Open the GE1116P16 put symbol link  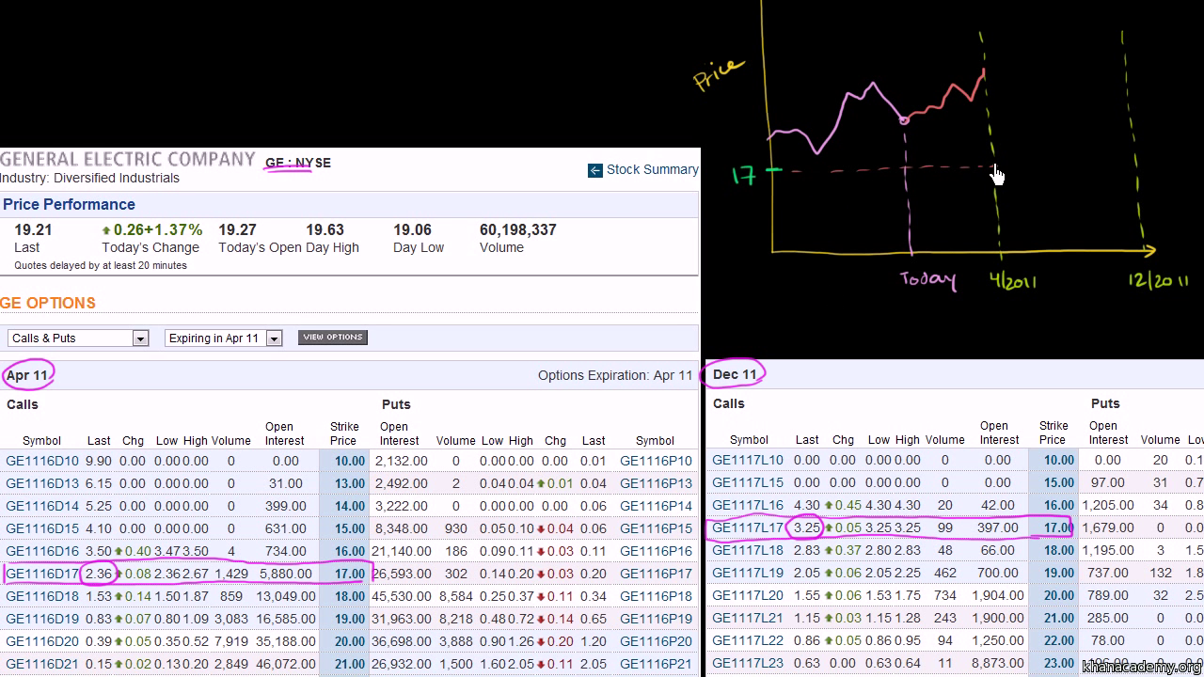click(x=656, y=551)
